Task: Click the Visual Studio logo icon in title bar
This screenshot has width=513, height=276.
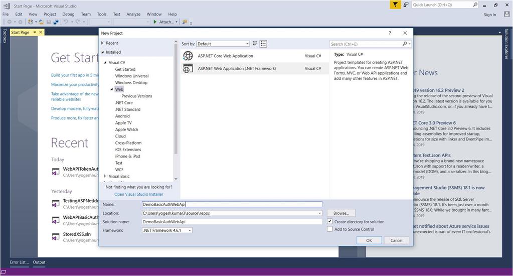Action: [7, 6]
